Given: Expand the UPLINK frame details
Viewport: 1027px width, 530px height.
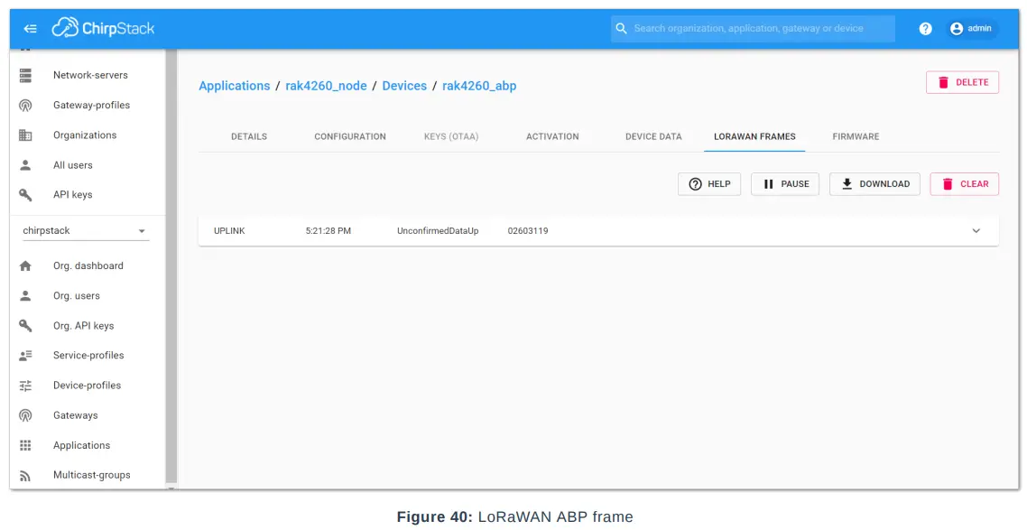Looking at the screenshot, I should click(976, 230).
